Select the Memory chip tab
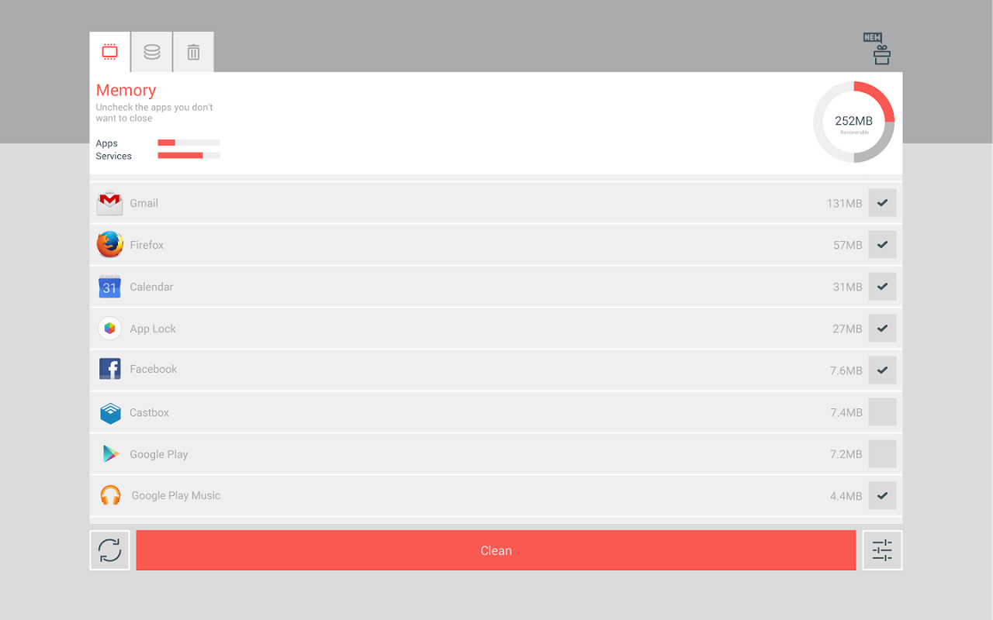This screenshot has height=620, width=993. coord(110,52)
